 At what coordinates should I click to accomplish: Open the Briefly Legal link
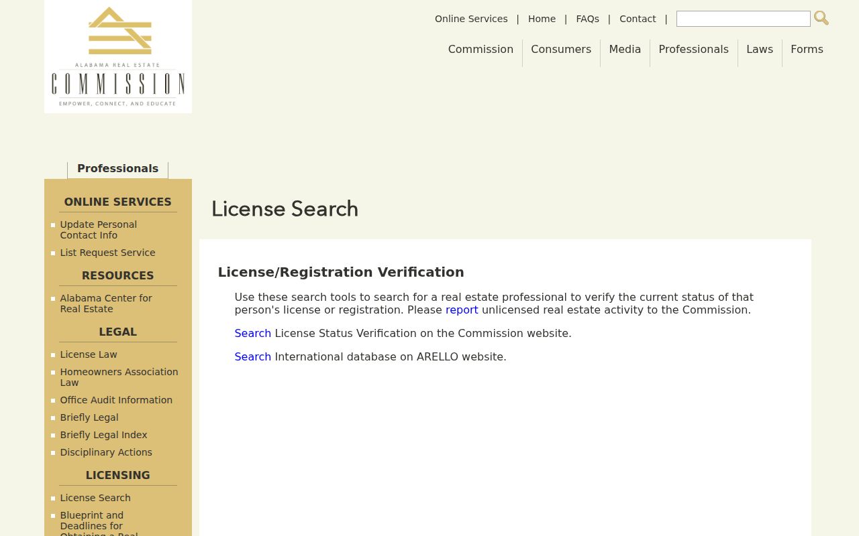89,417
